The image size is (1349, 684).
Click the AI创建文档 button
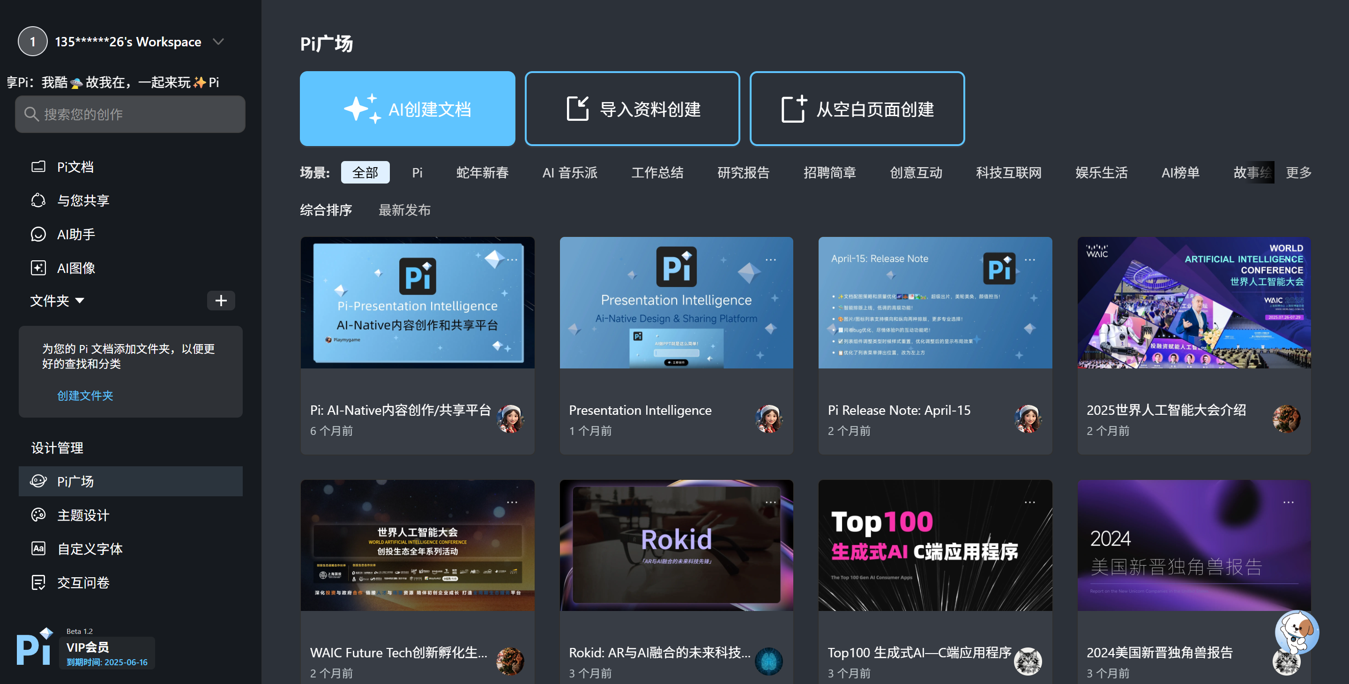click(x=408, y=109)
